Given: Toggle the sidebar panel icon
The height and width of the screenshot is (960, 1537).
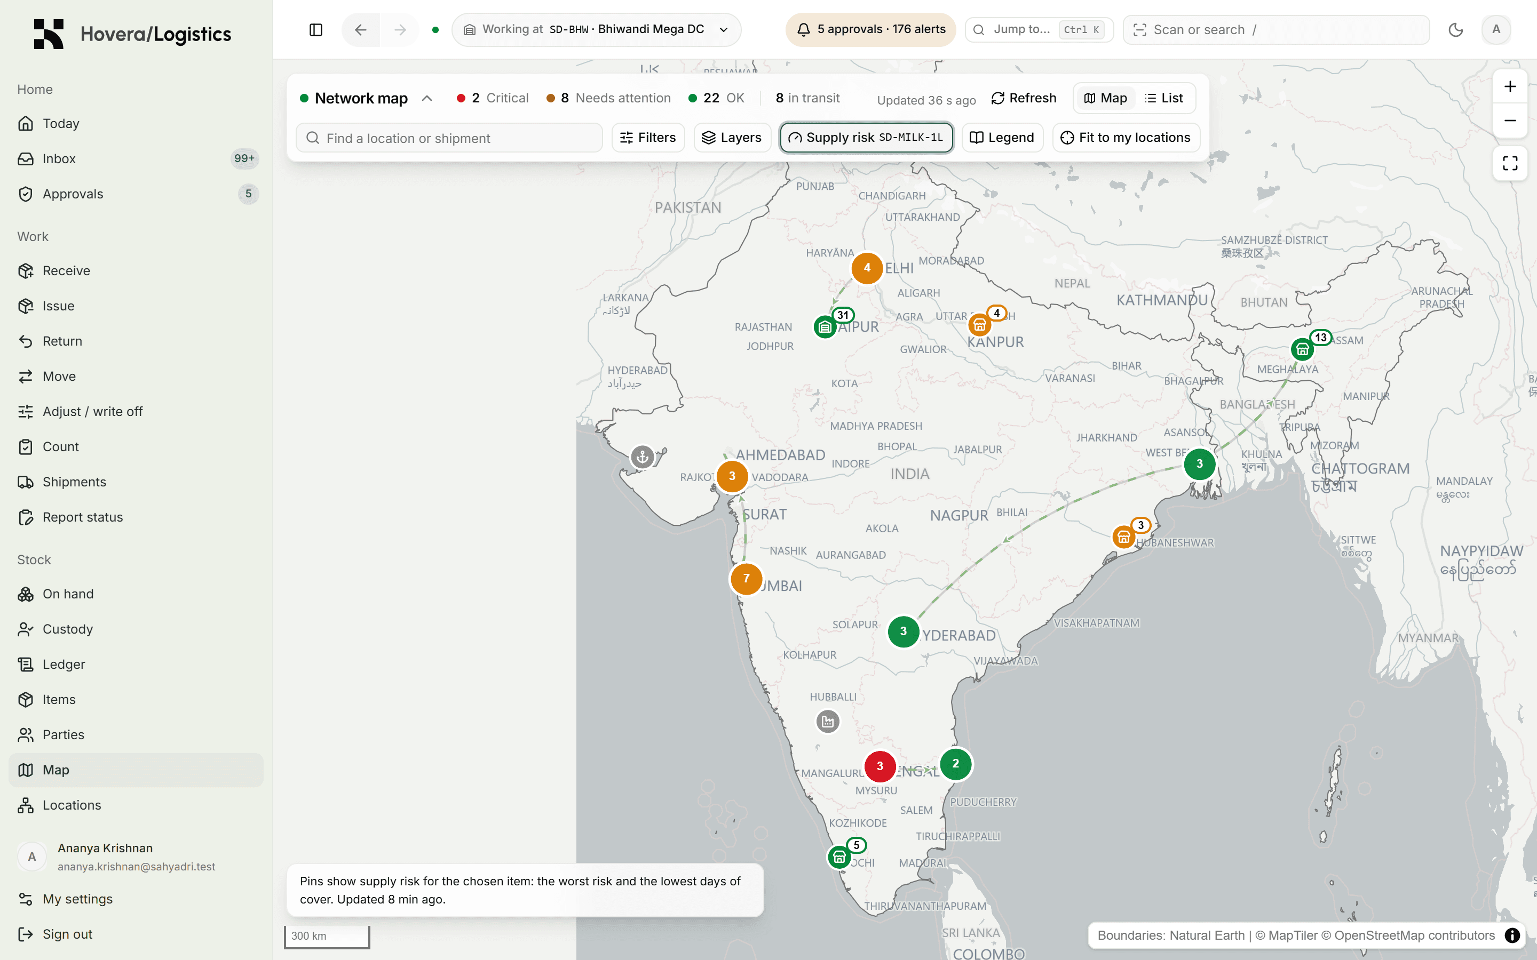Looking at the screenshot, I should tap(315, 30).
